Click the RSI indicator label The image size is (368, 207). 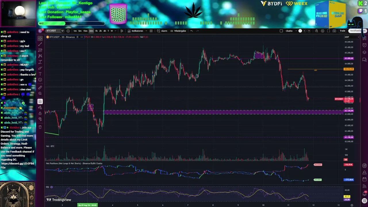[x=48, y=187]
